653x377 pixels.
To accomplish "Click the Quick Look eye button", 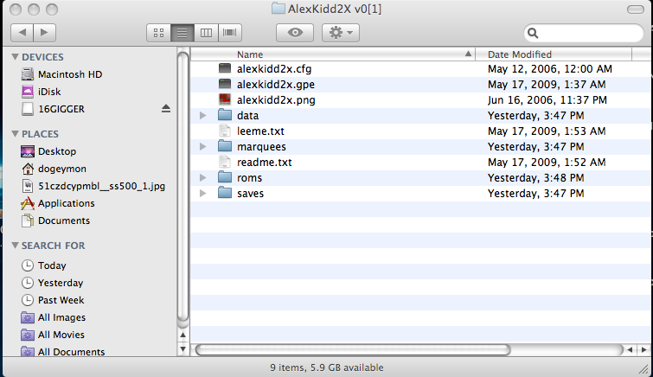I will click(x=294, y=33).
